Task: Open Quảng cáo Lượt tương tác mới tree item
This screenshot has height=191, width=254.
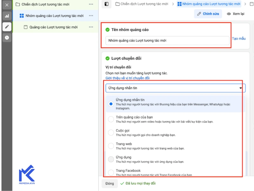Action: click(53, 27)
